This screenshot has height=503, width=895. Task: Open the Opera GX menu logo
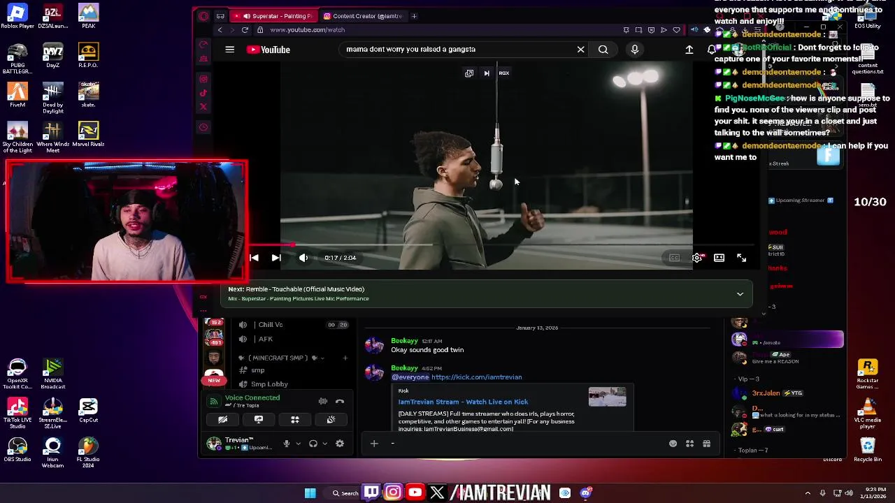[203, 16]
